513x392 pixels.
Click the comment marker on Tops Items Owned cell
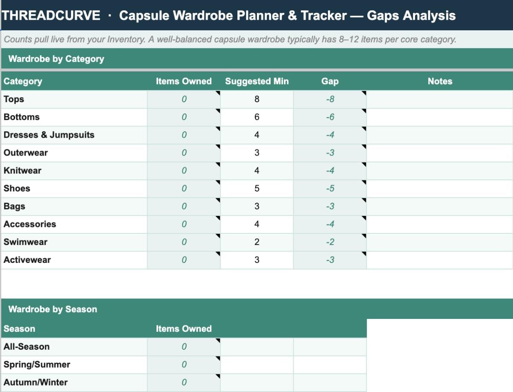pyautogui.click(x=218, y=93)
